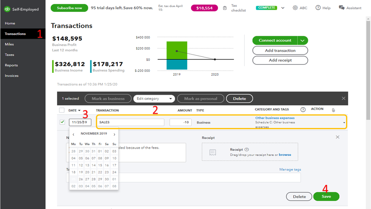Click the attachment paperclip column icon
Screen dimensions: 371x209
[x=333, y=110]
